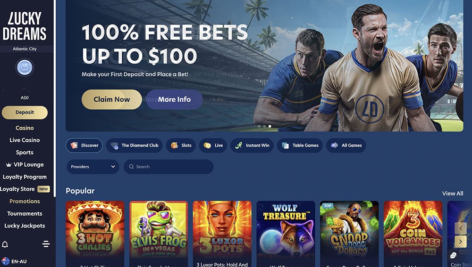This screenshot has height=267, width=472.
Task: Click the Atlantic City level coin badge
Action: (25, 67)
